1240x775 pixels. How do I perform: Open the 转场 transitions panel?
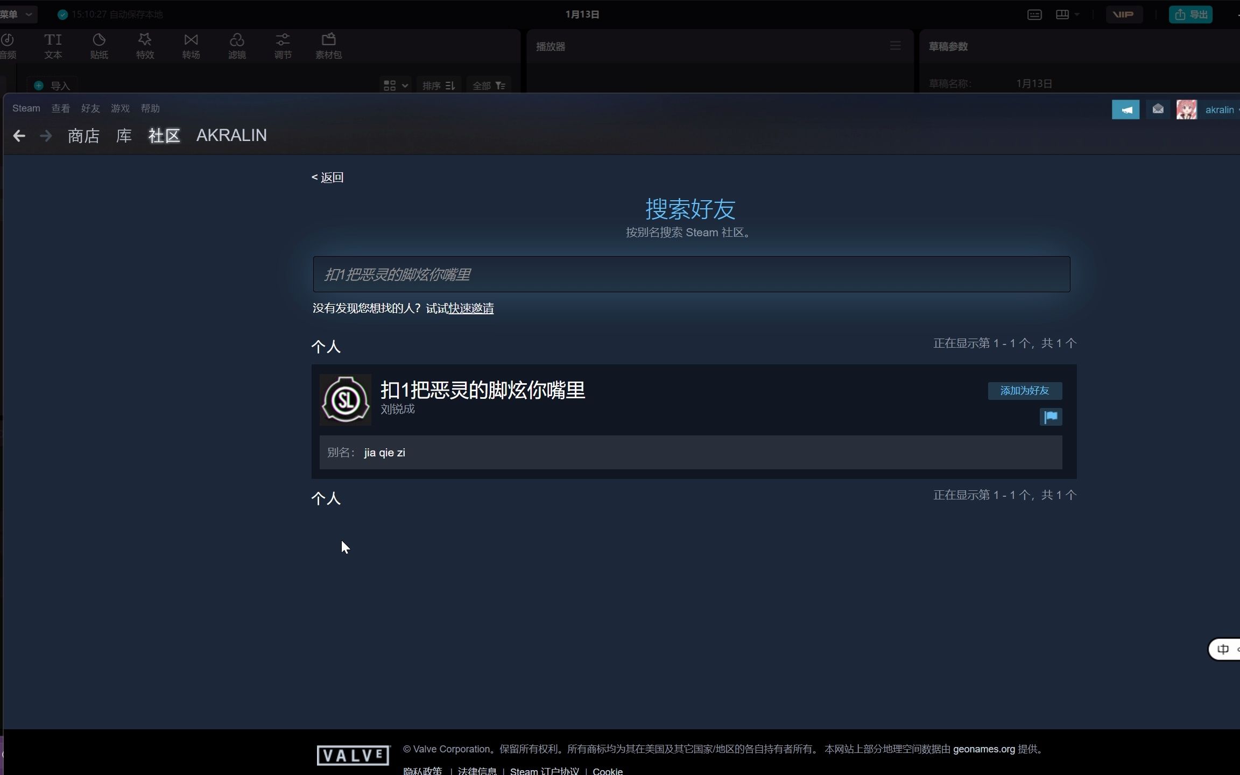[191, 46]
